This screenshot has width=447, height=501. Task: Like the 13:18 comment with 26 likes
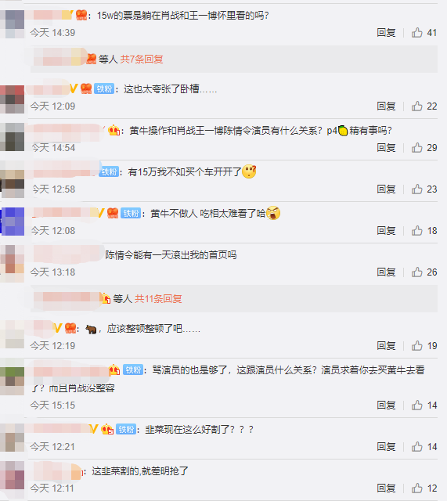417,272
